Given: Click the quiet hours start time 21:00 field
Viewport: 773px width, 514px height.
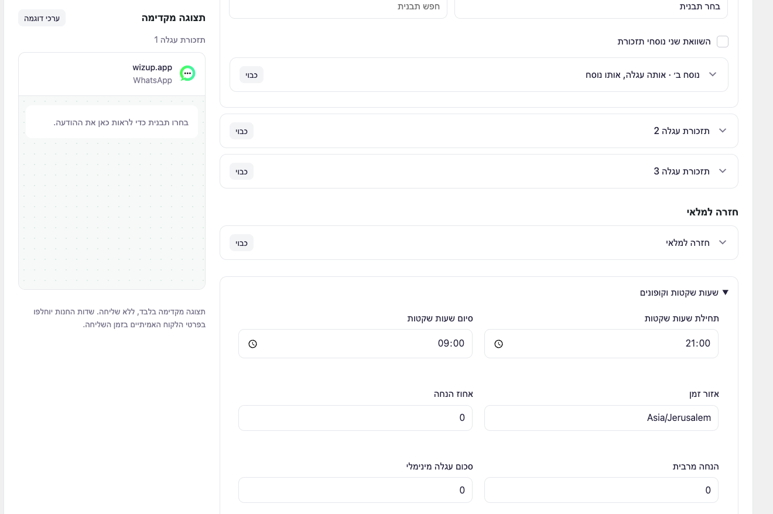Looking at the screenshot, I should click(601, 344).
